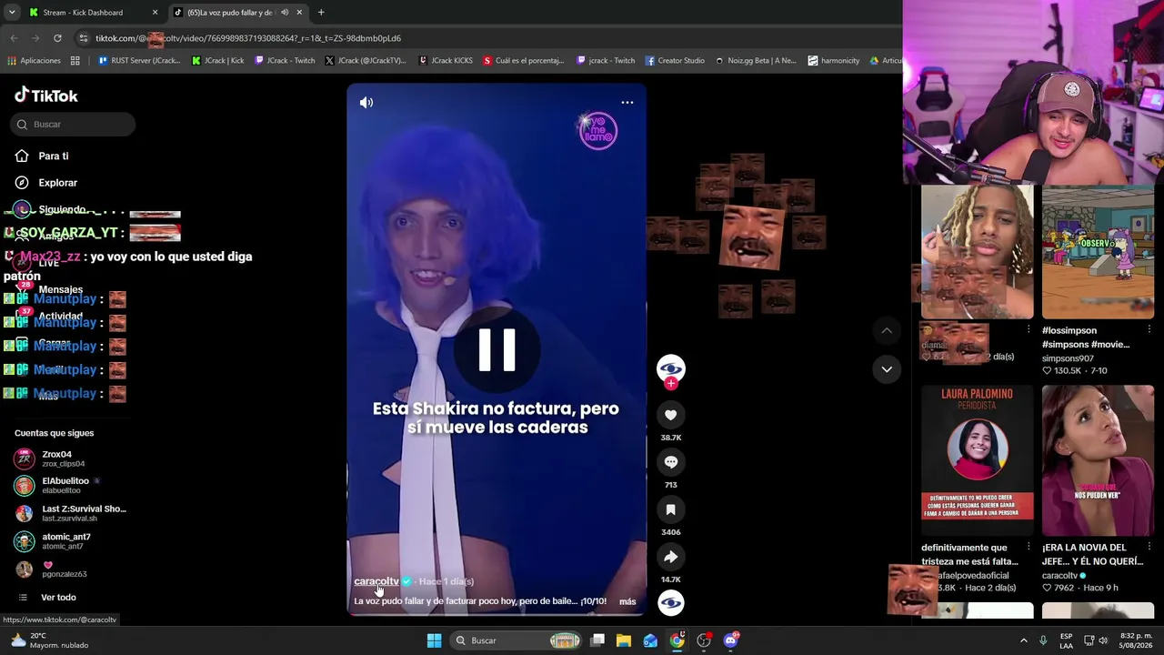This screenshot has width=1164, height=655.
Task: Open the 'RUST Server (JCrack...' bookmark
Action: 139,61
